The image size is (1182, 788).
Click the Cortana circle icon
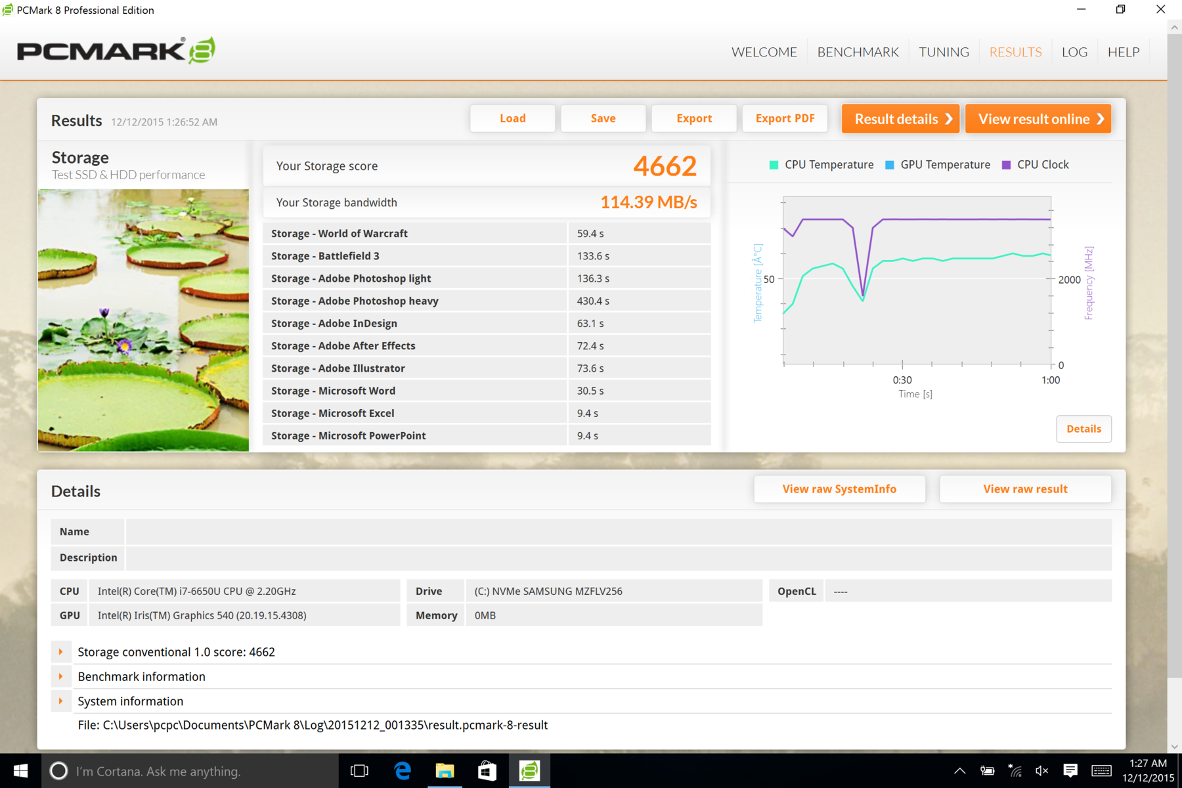58,770
